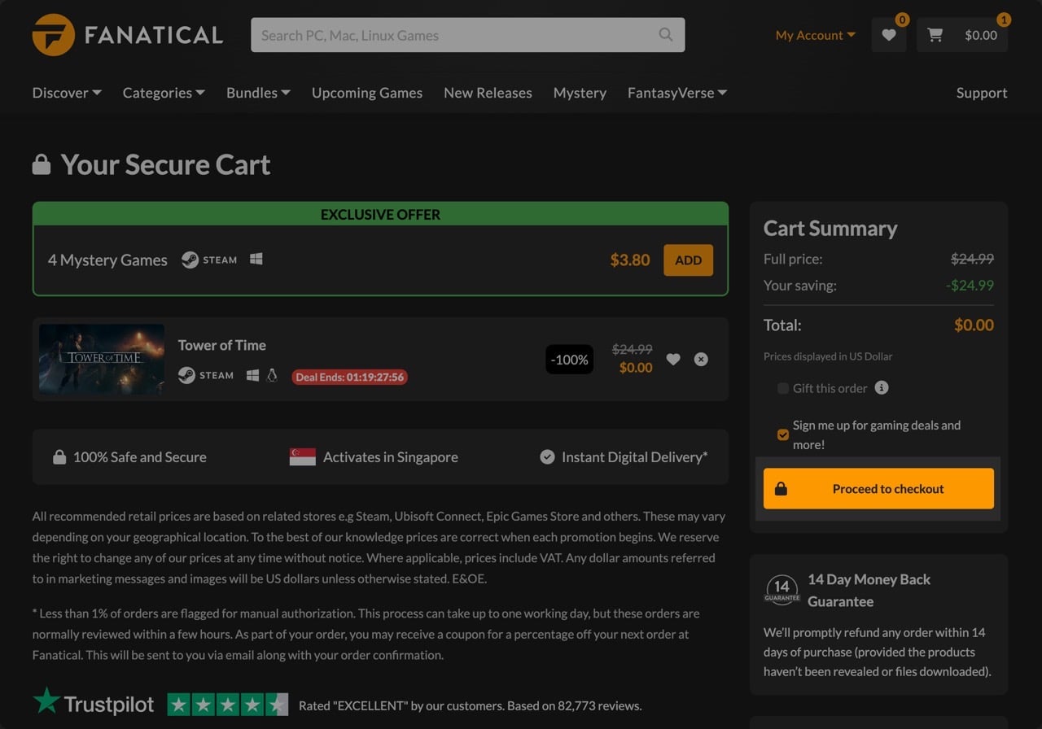Add Tower of Time to wishlist
Image resolution: width=1042 pixels, height=729 pixels.
pyautogui.click(x=673, y=359)
